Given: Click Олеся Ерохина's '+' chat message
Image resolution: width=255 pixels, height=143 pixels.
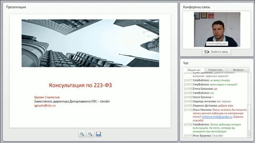Looking at the screenshot, I should click(199, 97).
